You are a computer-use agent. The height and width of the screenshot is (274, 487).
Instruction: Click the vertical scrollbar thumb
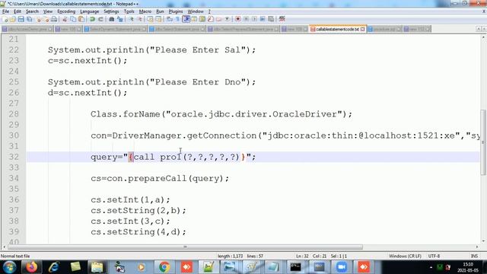(x=483, y=142)
